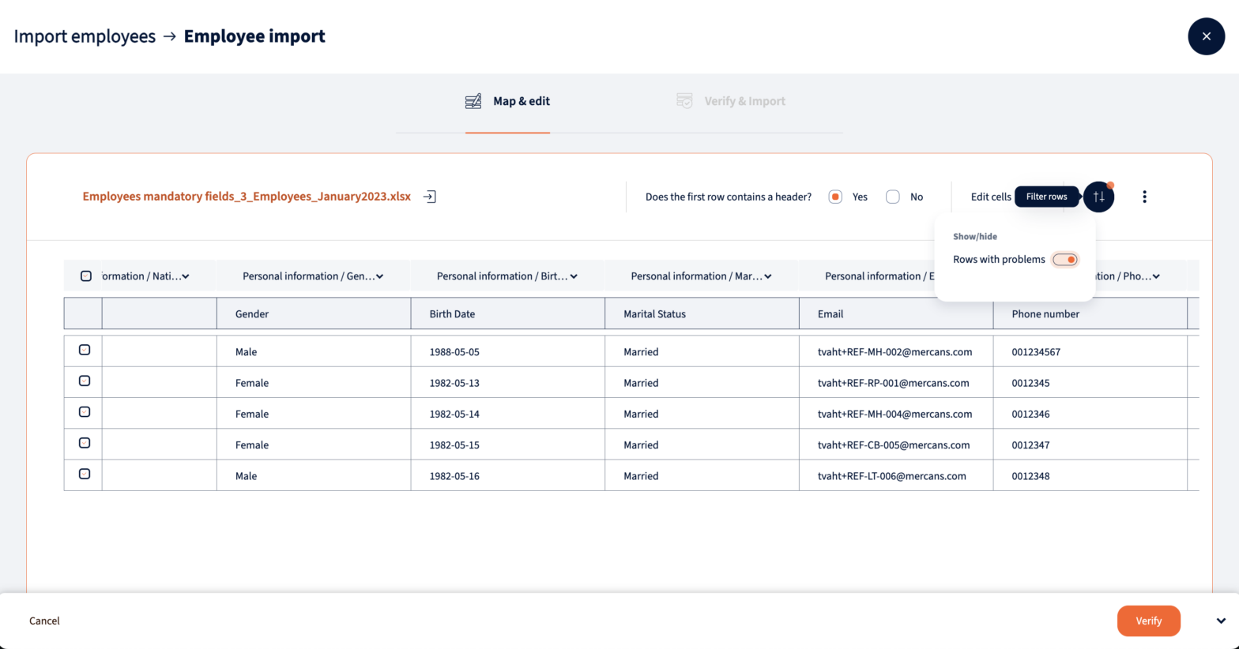Toggle the Rows with problems switch
Screen dimensions: 1239x649
[x=1064, y=260]
